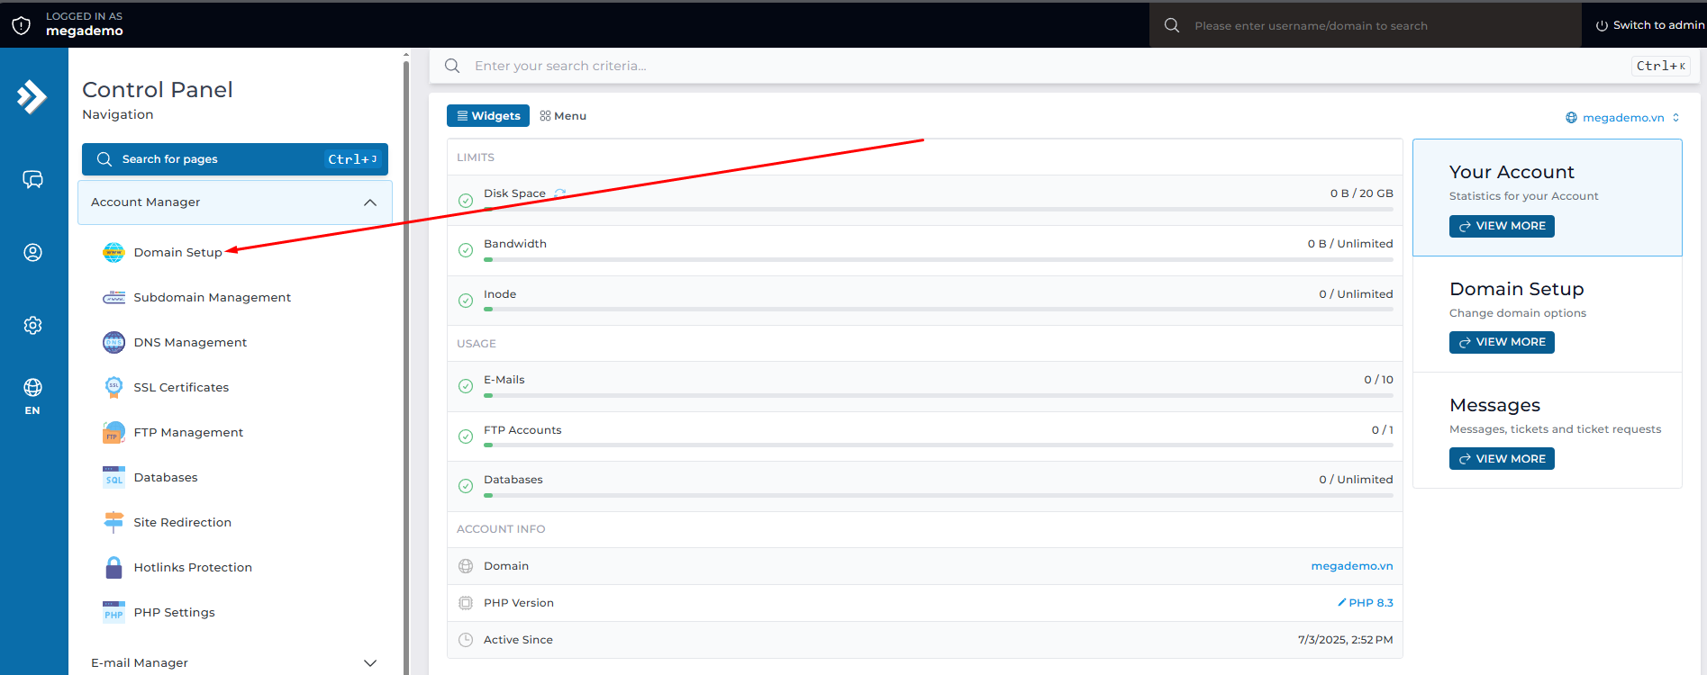Collapse the Account Manager section

point(369,202)
